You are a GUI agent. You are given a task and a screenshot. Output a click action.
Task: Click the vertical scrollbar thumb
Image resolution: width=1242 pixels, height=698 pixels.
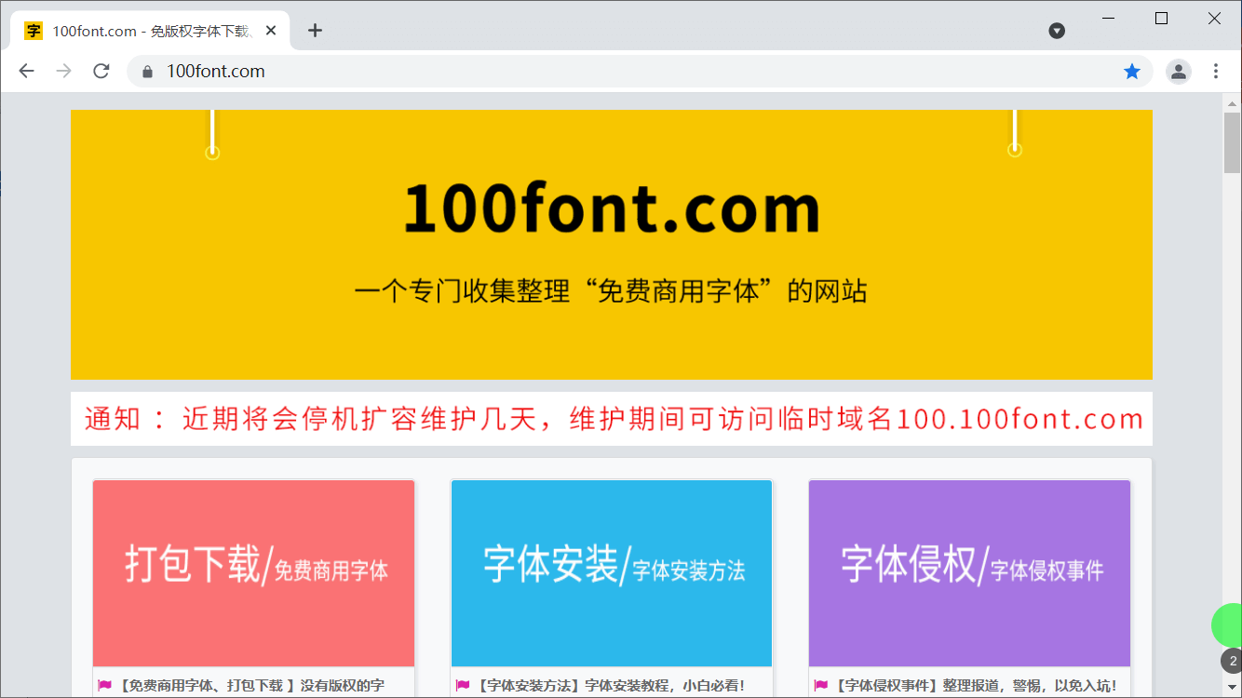(1232, 142)
